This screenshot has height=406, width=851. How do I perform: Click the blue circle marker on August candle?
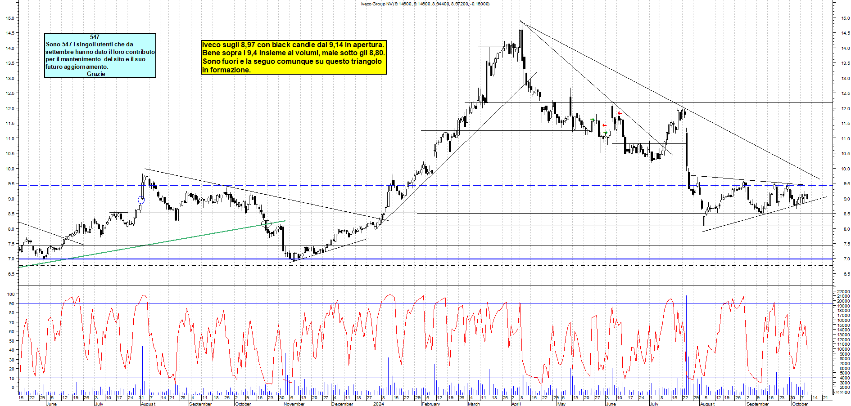click(x=141, y=200)
